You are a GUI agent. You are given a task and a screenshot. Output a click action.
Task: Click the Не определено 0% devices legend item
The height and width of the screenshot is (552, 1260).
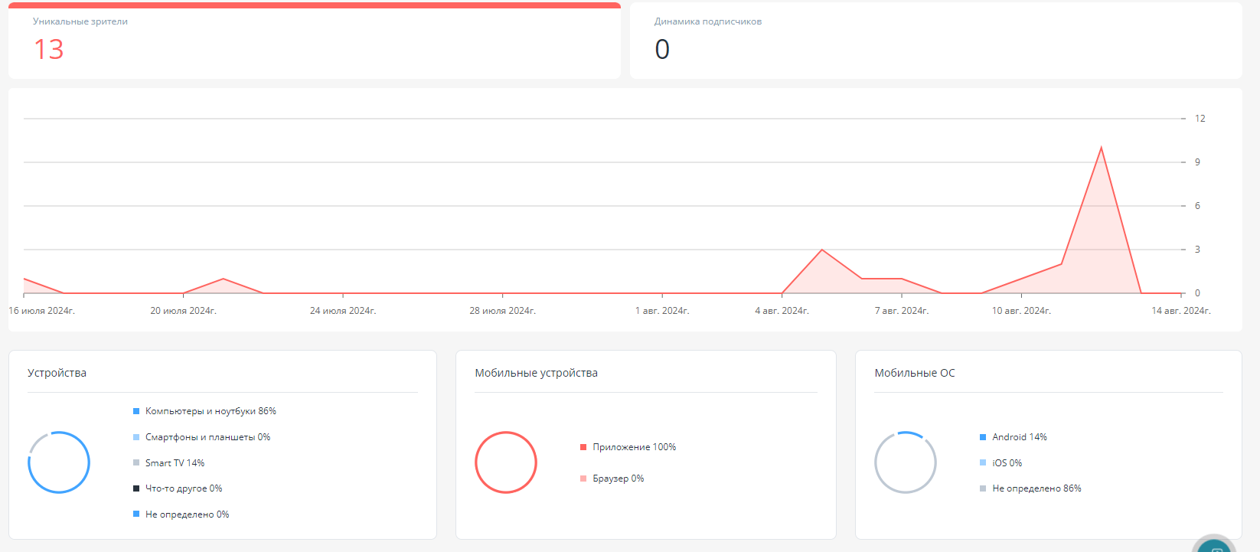tap(181, 514)
